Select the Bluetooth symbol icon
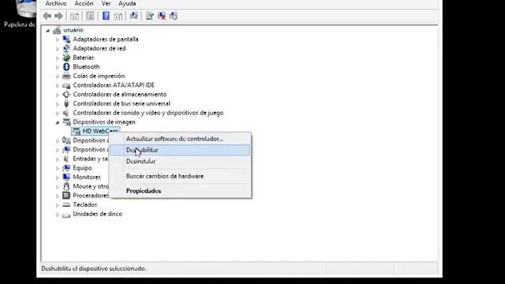Screen dimensions: 505x284 [66, 66]
